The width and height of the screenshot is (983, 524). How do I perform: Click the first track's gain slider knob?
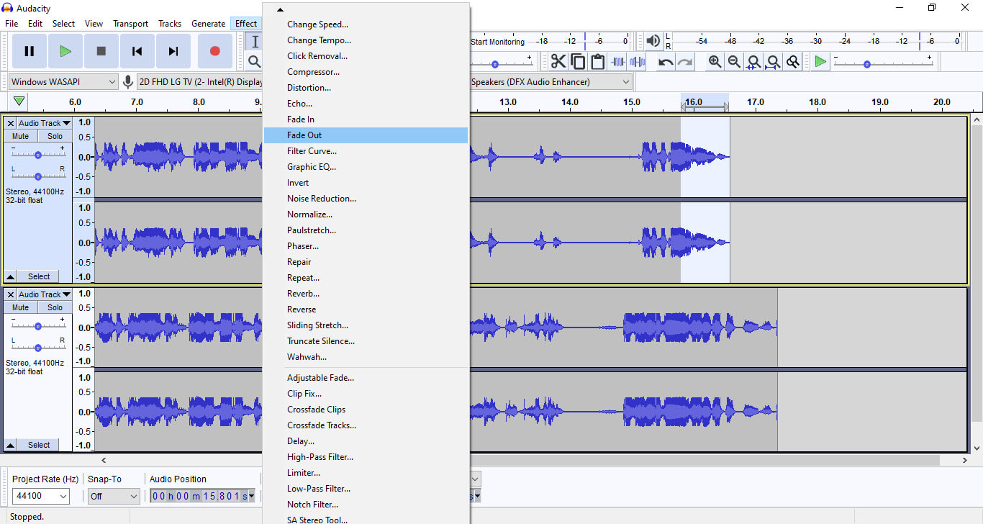(x=38, y=155)
